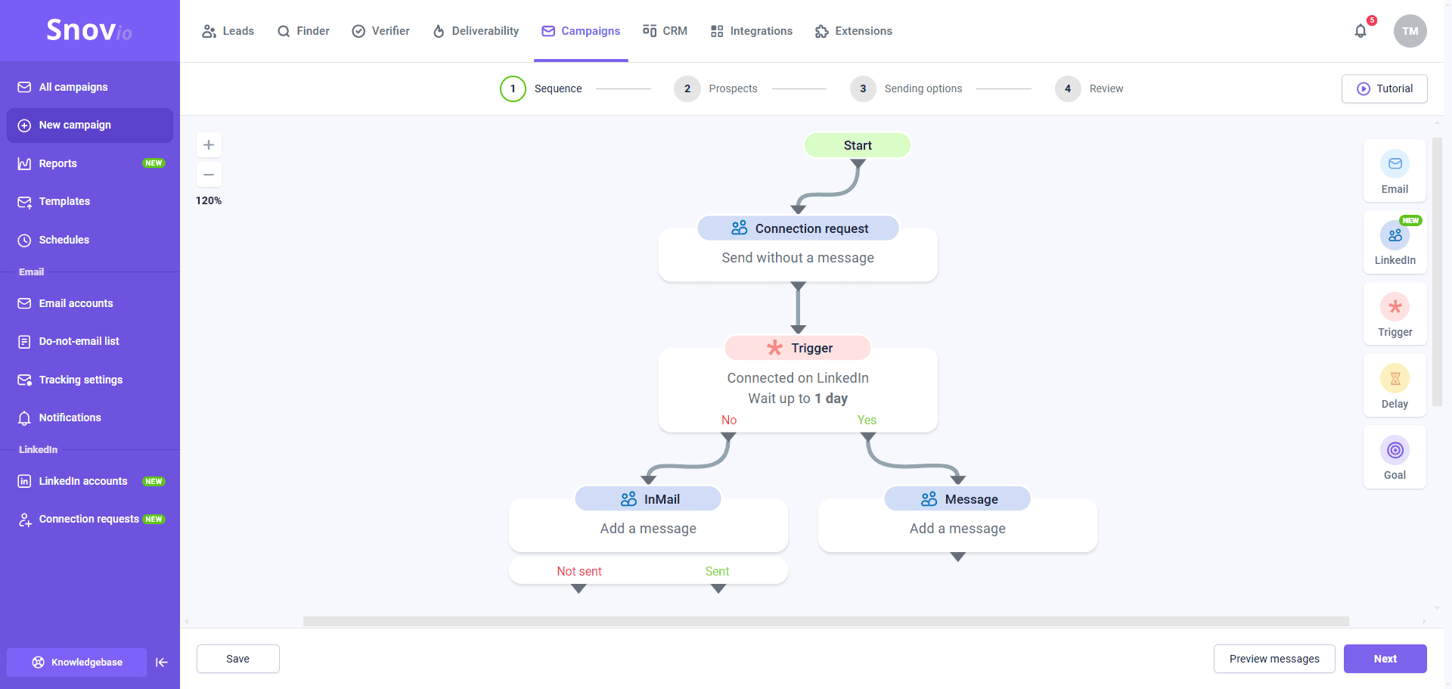This screenshot has width=1452, height=689.
Task: Open Templates in sidebar
Action: point(90,201)
